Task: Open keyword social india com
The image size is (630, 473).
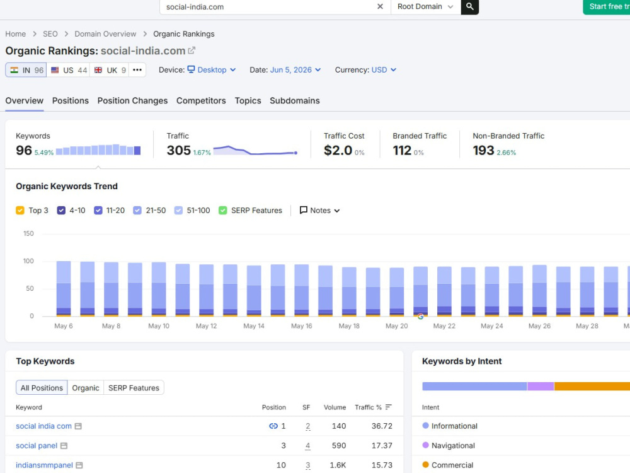Action: pos(44,426)
